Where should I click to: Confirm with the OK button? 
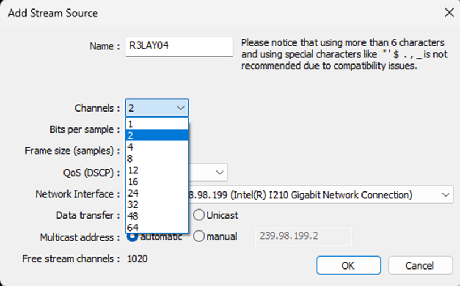coord(348,265)
